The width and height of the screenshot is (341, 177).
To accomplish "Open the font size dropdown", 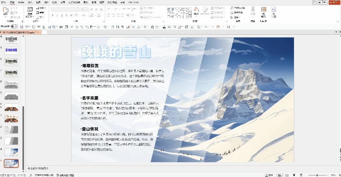I will 88,9.
